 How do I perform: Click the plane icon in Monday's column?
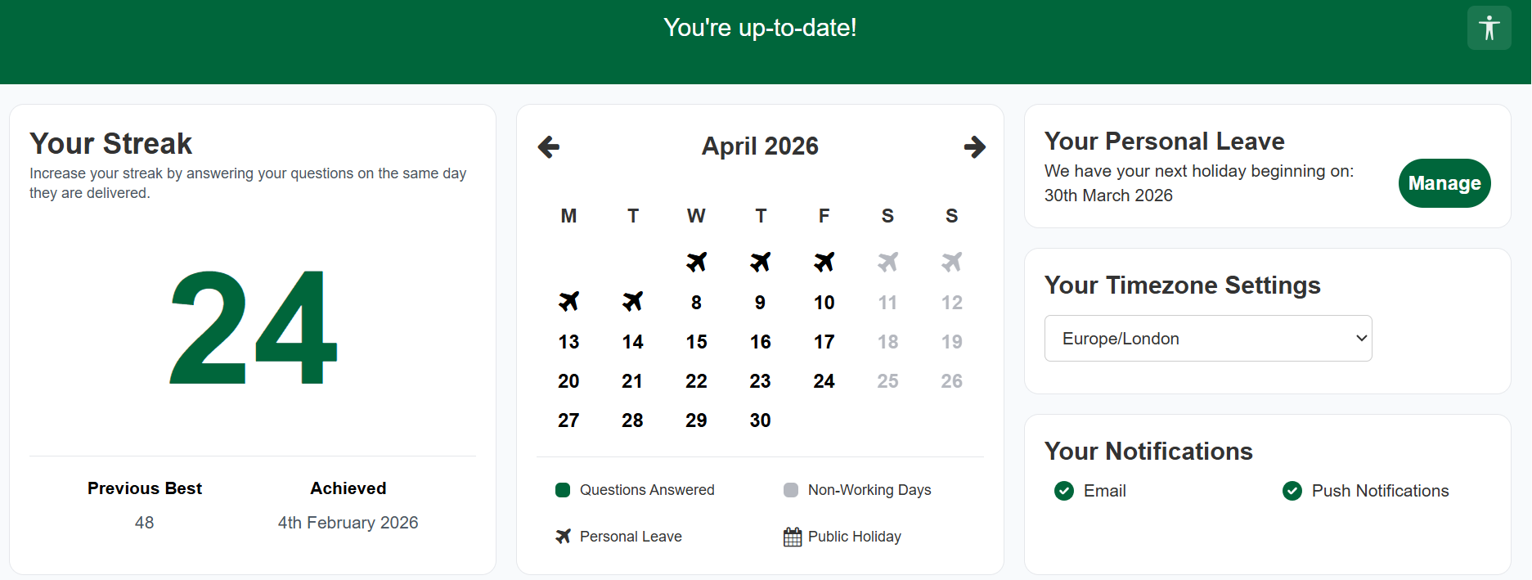[x=568, y=301]
